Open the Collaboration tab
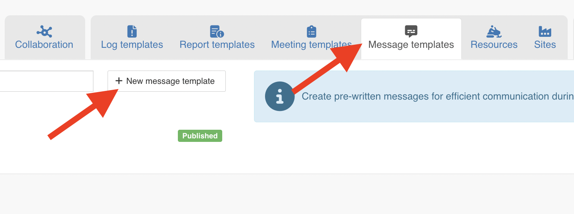Screen dimensions: 574x214 (x=44, y=37)
